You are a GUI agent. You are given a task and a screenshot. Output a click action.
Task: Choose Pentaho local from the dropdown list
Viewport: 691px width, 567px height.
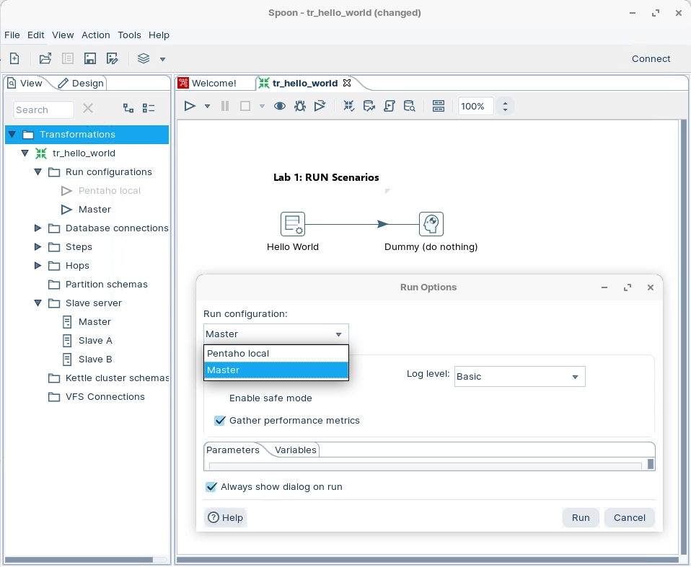click(238, 354)
